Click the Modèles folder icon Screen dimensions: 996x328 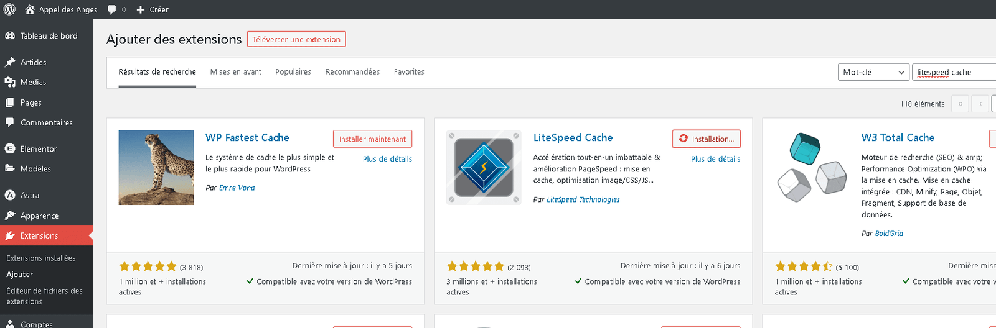click(x=10, y=168)
